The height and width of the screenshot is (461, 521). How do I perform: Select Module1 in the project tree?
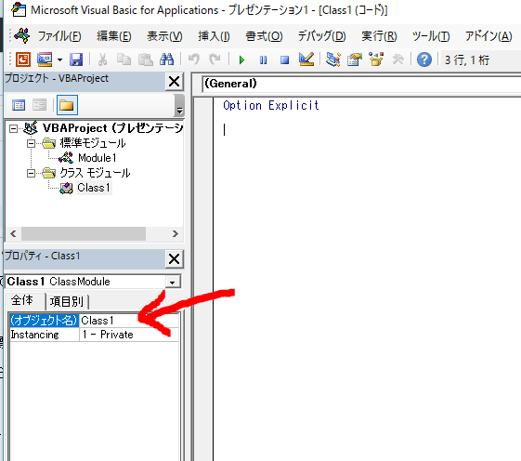coord(97,158)
